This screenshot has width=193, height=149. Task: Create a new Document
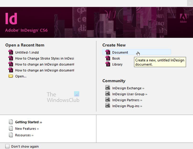120,53
